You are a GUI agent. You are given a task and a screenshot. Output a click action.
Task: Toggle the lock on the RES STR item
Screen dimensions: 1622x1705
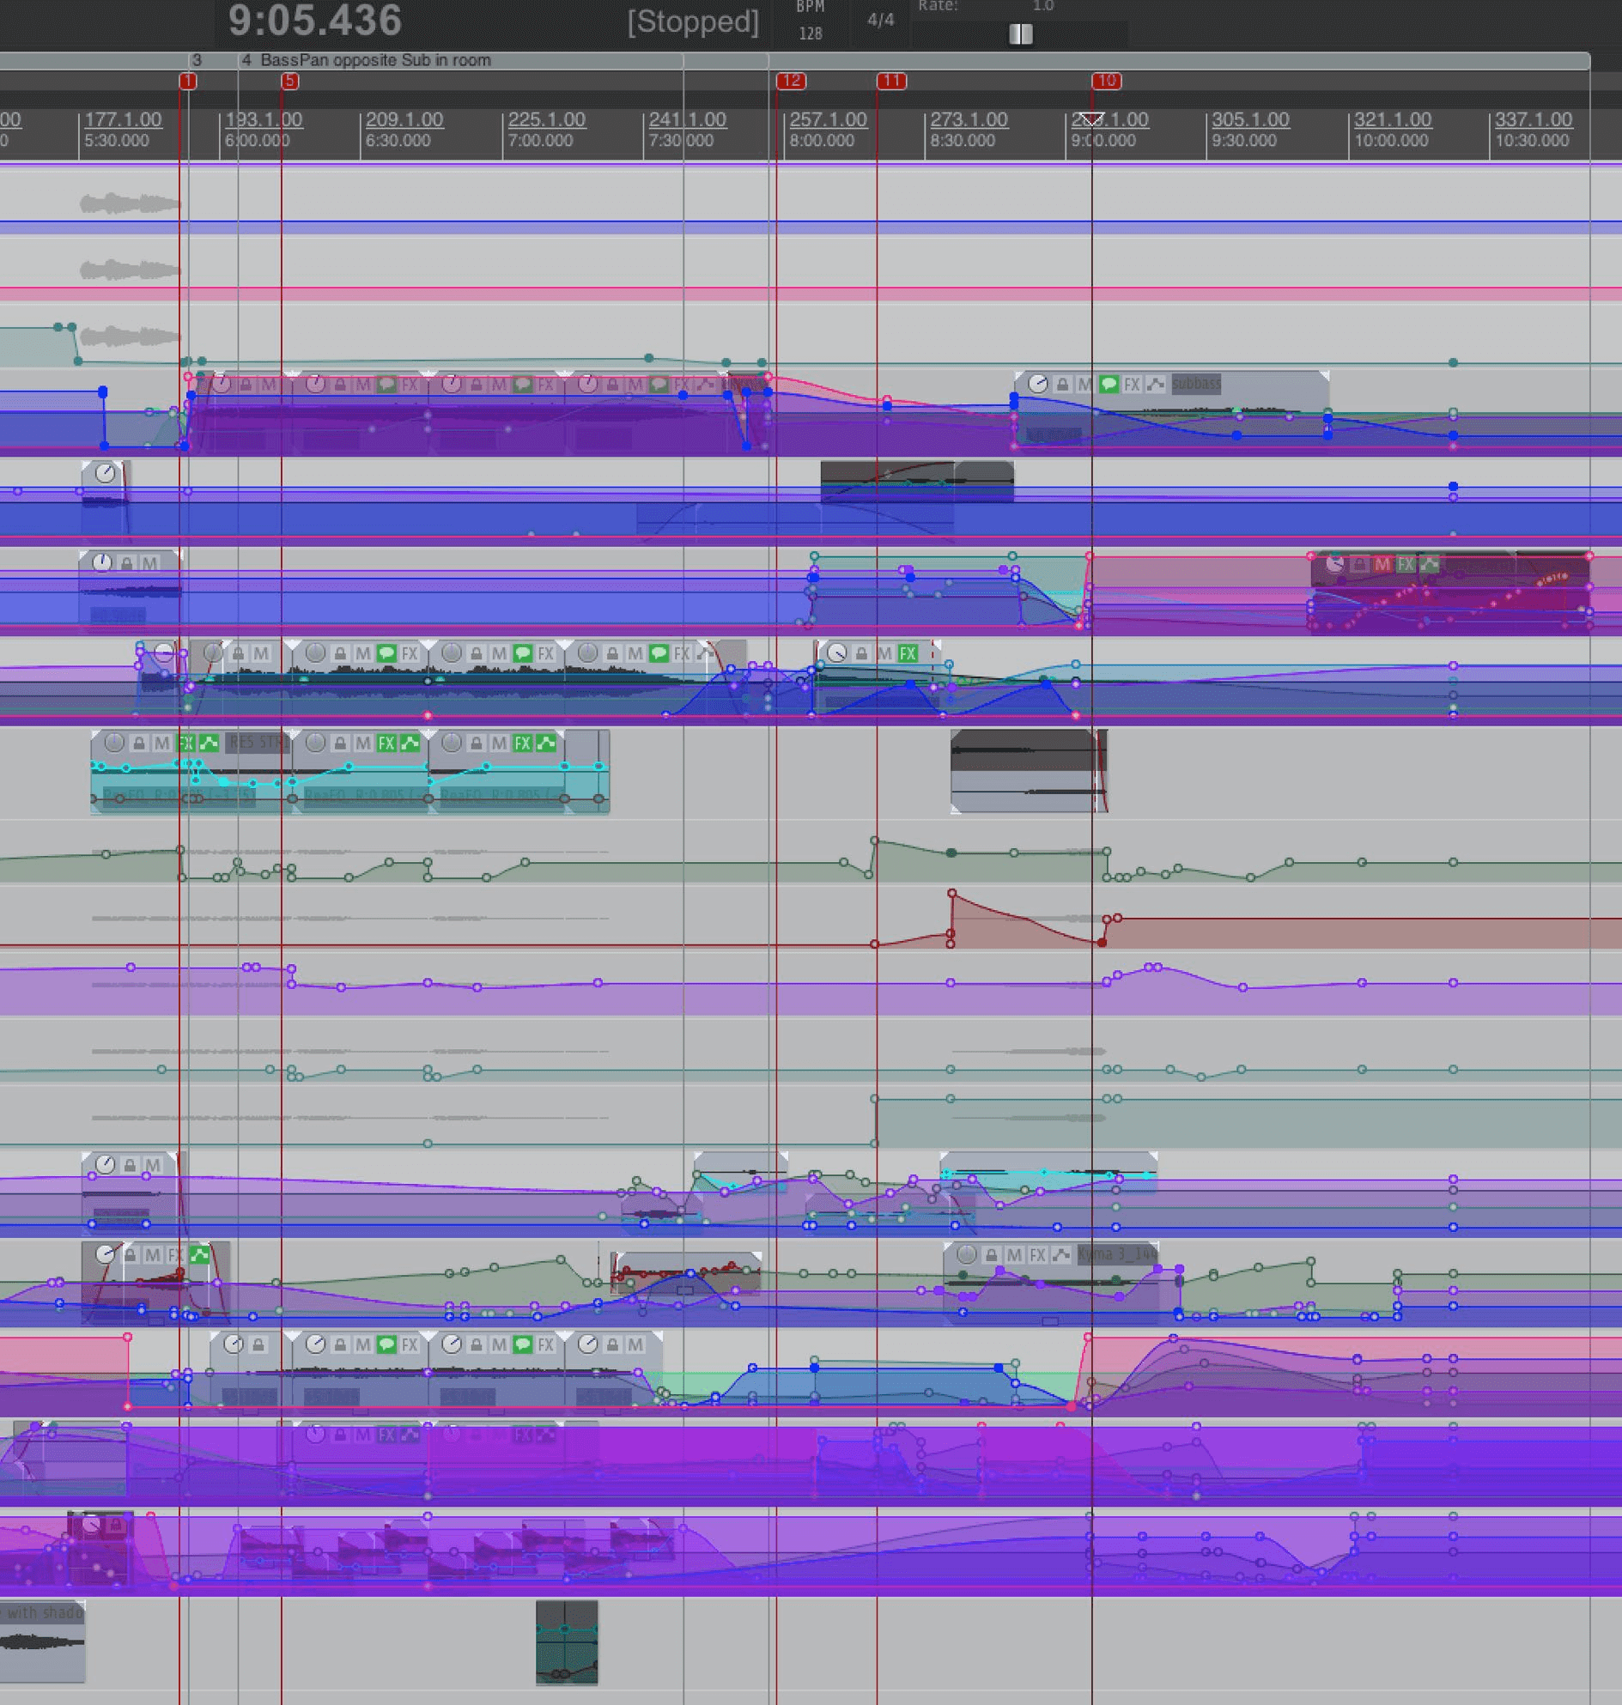(138, 743)
